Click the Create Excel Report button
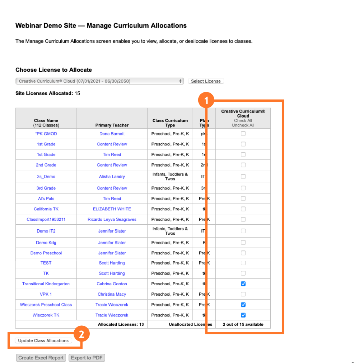359x363 pixels. (41, 357)
